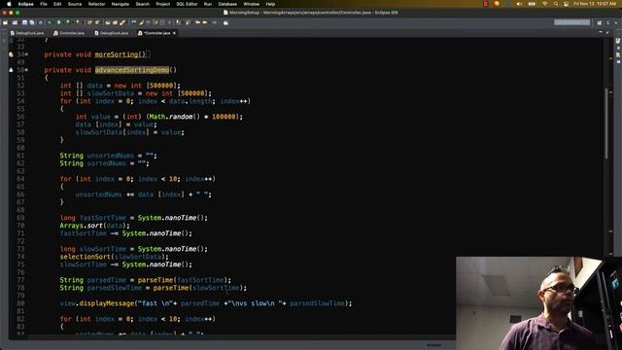Screen dimensions: 622x350
Task: Open the second DebugDunk.java tab
Action: 112,33
